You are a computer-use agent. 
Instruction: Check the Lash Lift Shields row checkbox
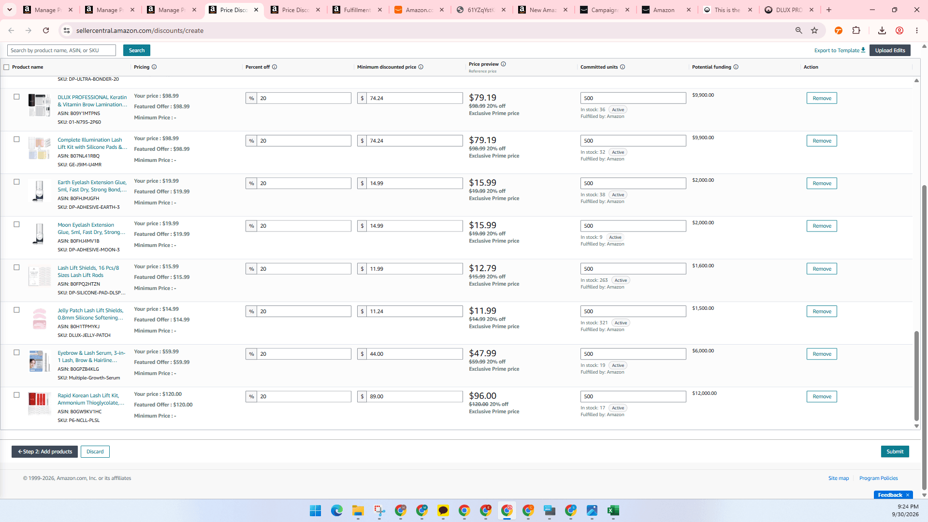pos(16,267)
